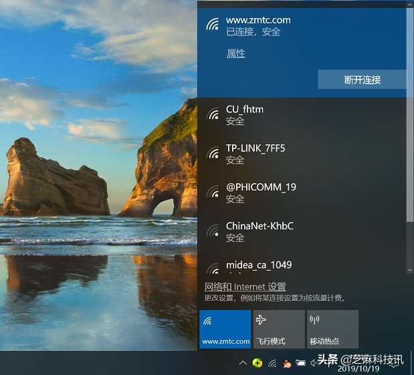Click the www.zmtc.com connected network Wi-Fi icon

pyautogui.click(x=213, y=24)
